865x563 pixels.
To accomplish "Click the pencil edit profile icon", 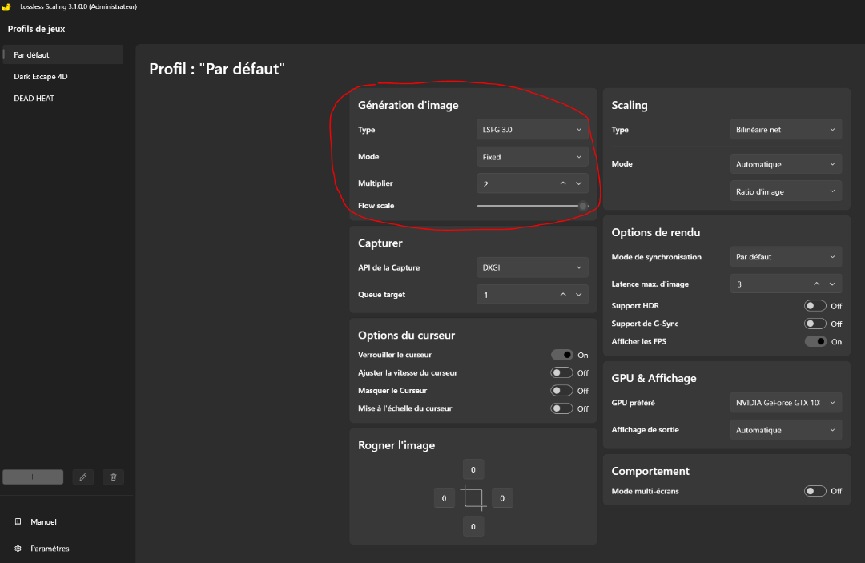I will (x=82, y=477).
